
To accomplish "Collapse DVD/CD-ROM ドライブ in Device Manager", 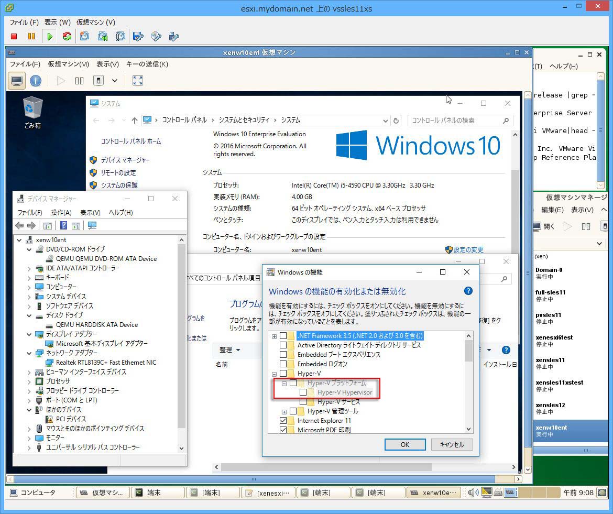I will coord(29,249).
